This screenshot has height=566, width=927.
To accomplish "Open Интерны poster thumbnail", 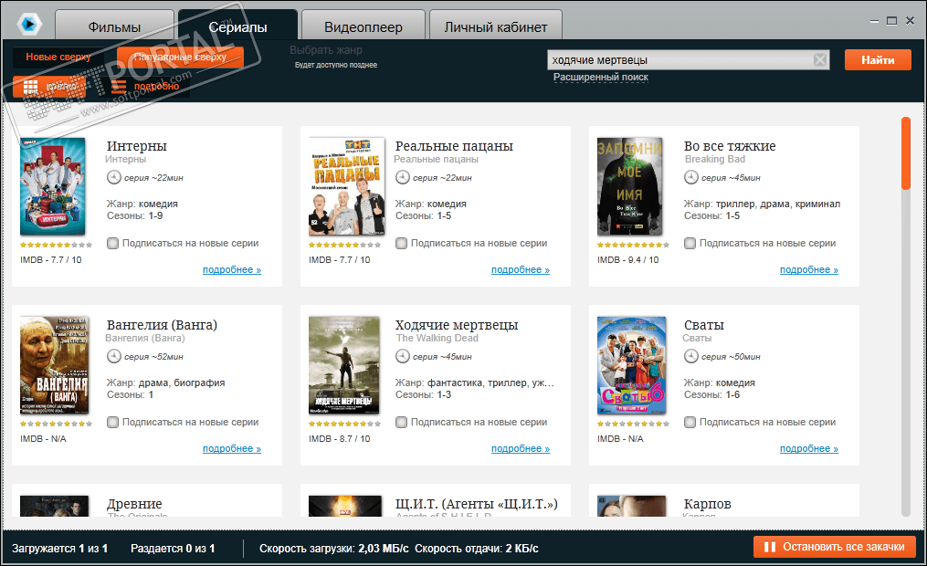I will pyautogui.click(x=53, y=187).
